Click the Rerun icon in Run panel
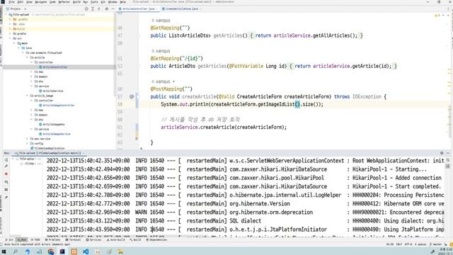This screenshot has height=255, width=453. pos(6,159)
